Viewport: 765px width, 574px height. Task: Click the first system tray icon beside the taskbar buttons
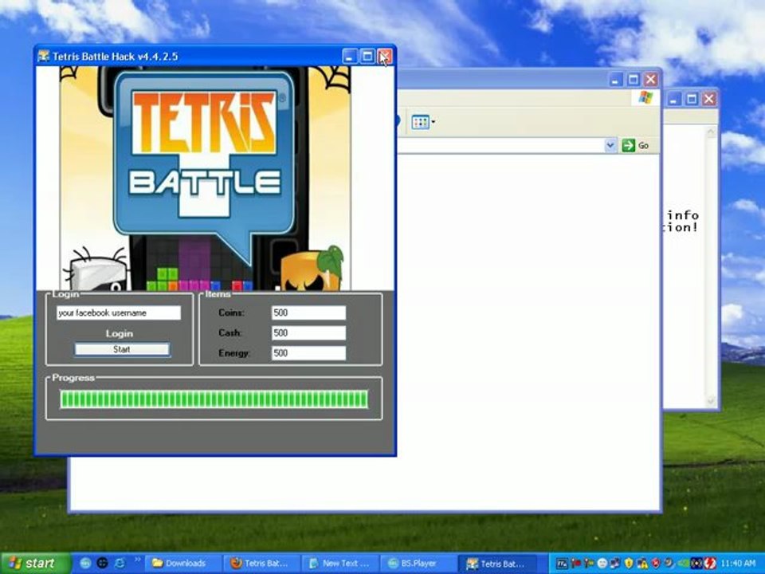(562, 564)
